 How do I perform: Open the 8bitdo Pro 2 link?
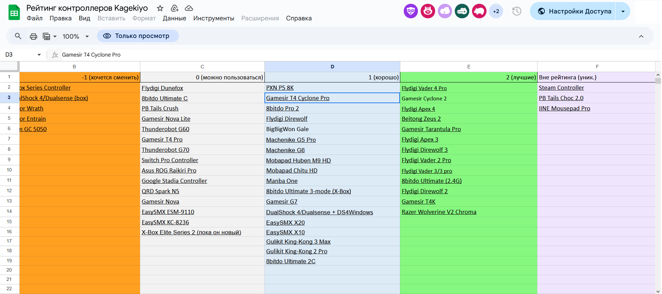tap(282, 108)
